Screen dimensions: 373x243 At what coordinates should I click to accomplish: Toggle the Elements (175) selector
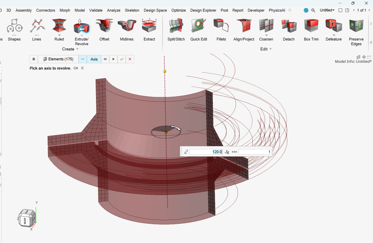click(x=58, y=59)
